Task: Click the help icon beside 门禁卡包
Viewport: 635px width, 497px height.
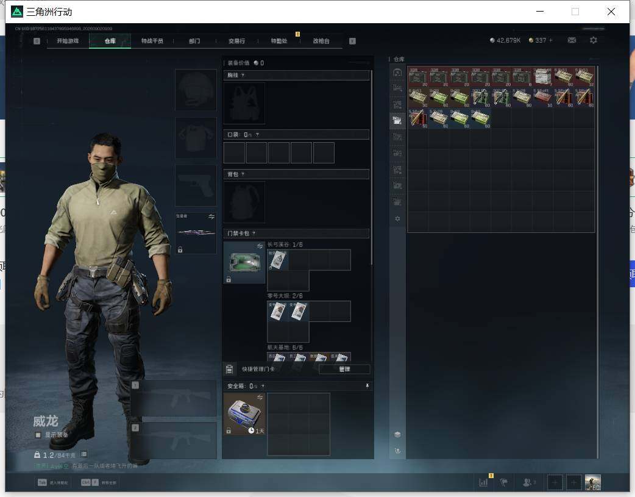Action: coord(254,233)
